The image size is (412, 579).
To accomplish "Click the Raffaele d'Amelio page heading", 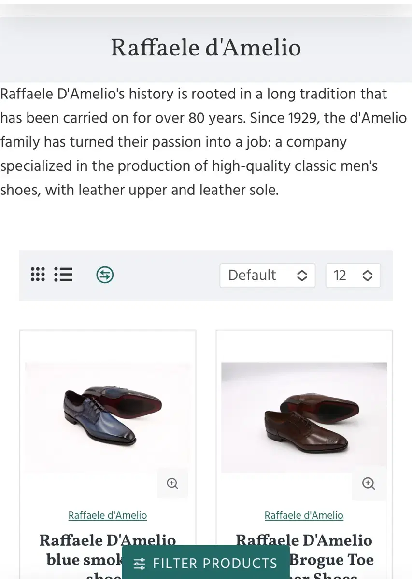I will tap(206, 48).
